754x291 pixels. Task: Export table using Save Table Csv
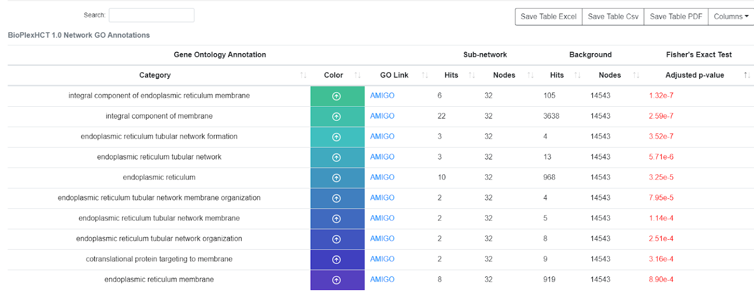(x=613, y=16)
